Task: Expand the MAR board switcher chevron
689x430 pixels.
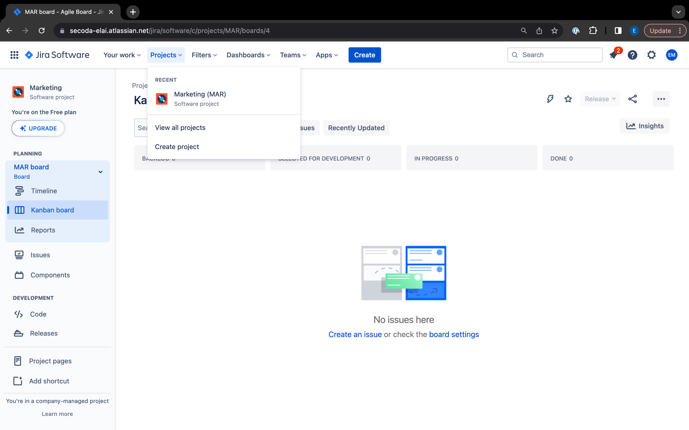Action: point(100,172)
